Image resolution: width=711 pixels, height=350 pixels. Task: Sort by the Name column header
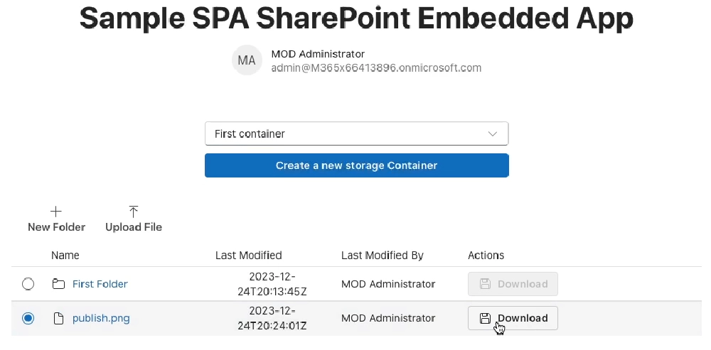(65, 256)
